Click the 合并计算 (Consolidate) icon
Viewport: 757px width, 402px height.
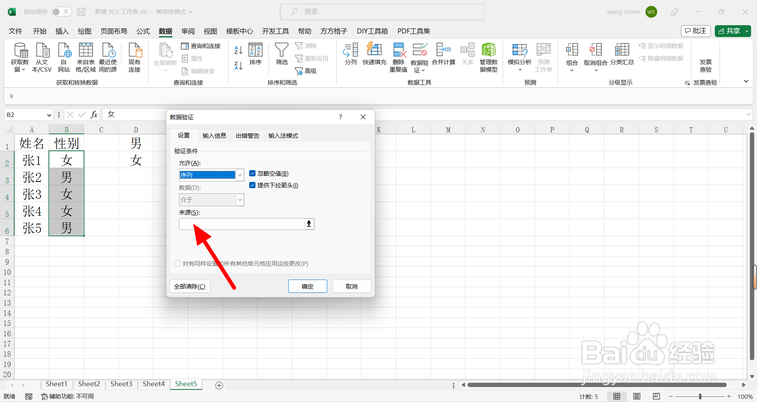click(444, 54)
